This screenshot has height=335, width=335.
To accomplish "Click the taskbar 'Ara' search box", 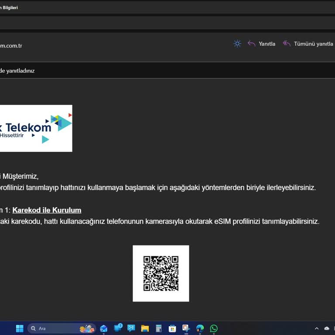I will coord(62,328).
